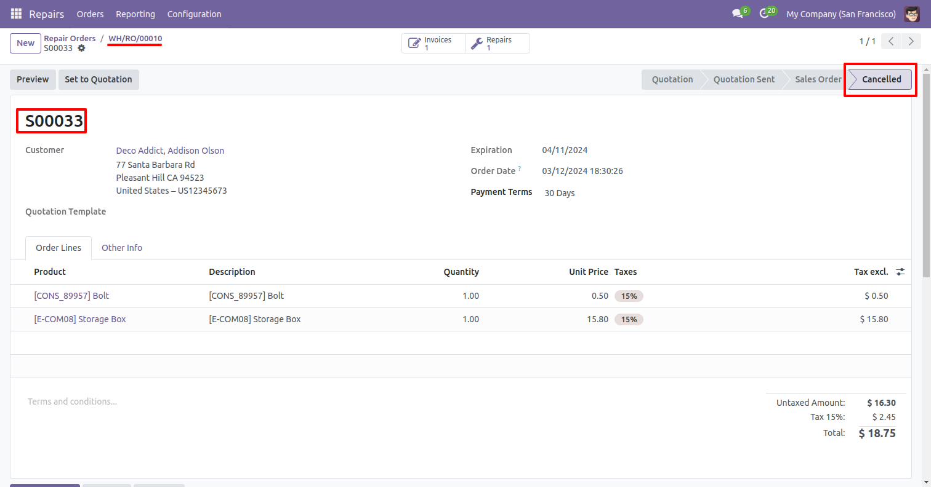
Task: Click Order Date help question mark
Action: (x=519, y=168)
